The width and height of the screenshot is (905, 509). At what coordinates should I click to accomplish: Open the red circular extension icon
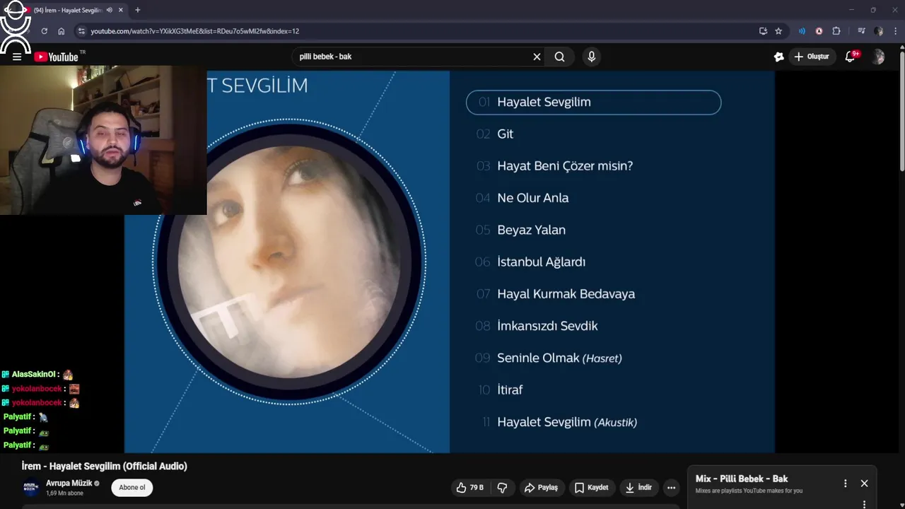(x=819, y=31)
